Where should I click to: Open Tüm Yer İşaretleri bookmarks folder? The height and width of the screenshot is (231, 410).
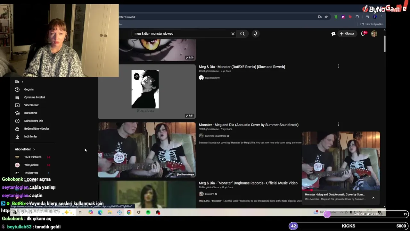pos(372,24)
